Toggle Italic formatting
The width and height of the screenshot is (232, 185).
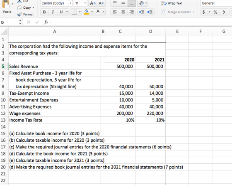pos(53,12)
